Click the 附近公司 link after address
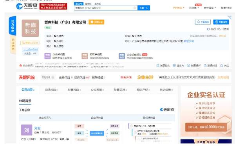 (x=189, y=41)
